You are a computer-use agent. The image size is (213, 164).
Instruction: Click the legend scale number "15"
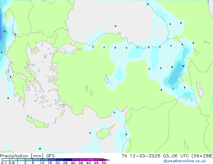(50, 163)
